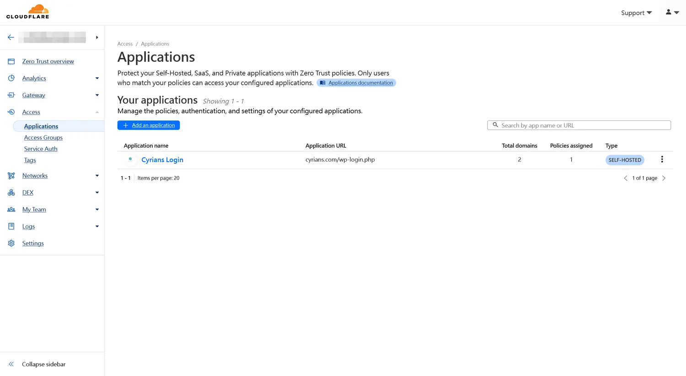
Task: Open Service Auth menu item
Action: 41,149
